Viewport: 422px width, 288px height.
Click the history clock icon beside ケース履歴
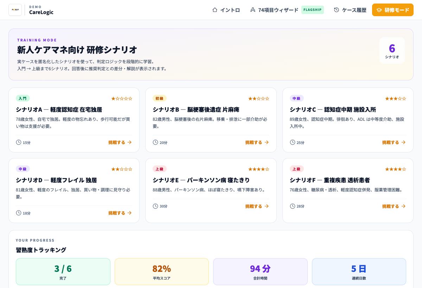point(337,10)
